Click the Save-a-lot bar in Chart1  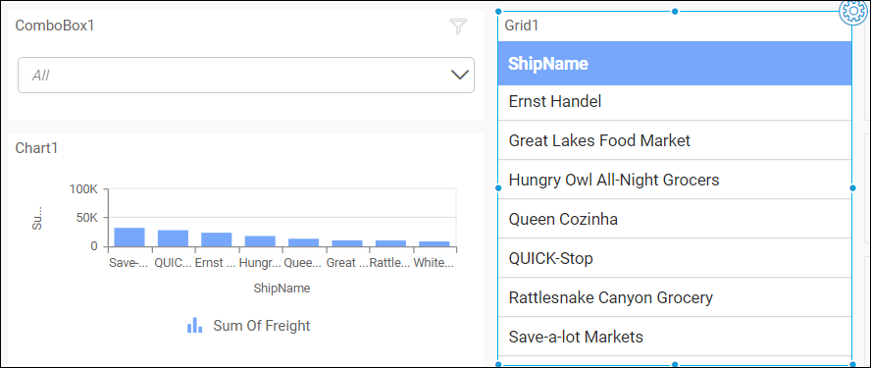(129, 237)
